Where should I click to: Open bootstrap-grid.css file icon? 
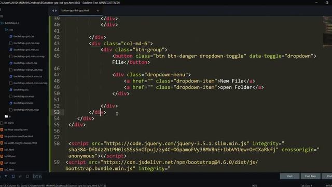point(11,36)
